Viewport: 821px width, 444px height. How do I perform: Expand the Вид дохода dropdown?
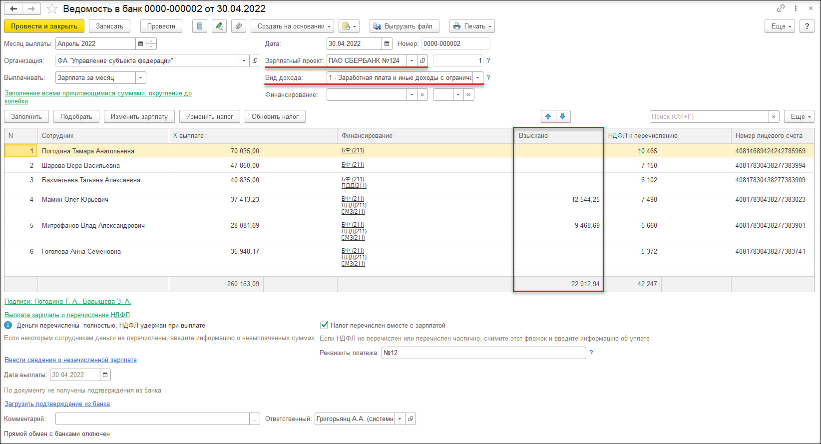point(478,78)
